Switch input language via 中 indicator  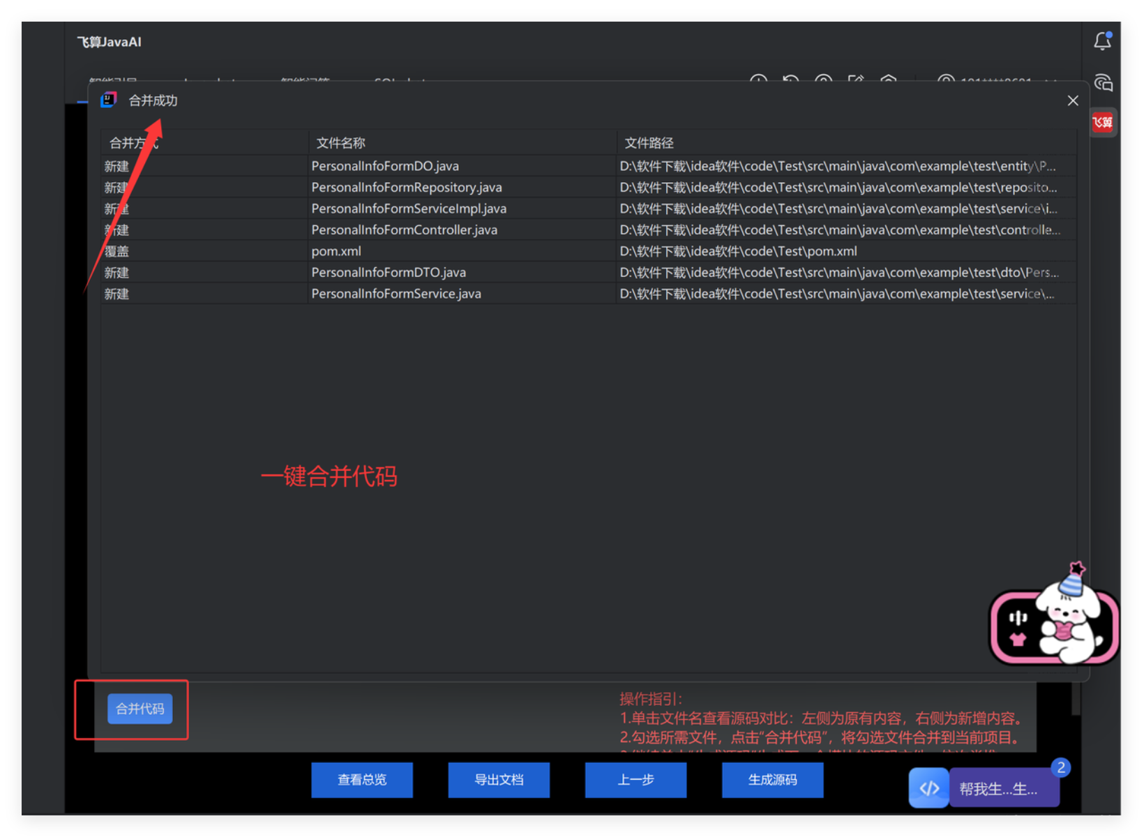point(1018,617)
